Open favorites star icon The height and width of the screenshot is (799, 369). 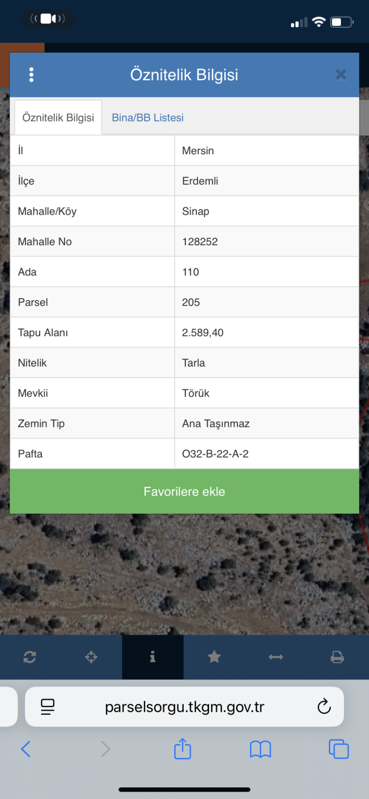coord(214,657)
